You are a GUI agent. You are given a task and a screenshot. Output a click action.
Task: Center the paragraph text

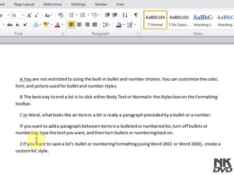point(79,25)
